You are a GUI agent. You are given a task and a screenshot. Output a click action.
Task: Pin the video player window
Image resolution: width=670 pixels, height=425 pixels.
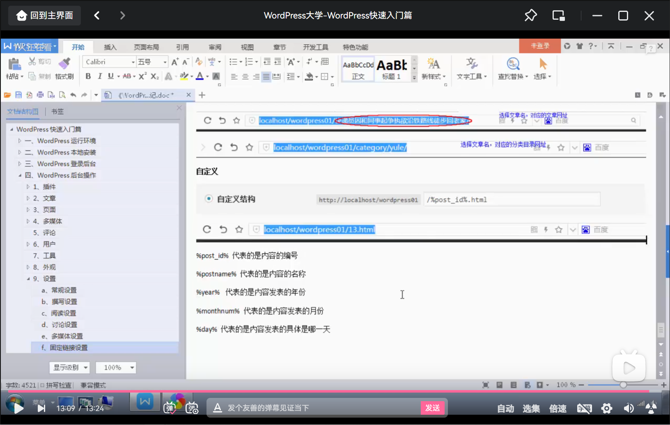530,16
